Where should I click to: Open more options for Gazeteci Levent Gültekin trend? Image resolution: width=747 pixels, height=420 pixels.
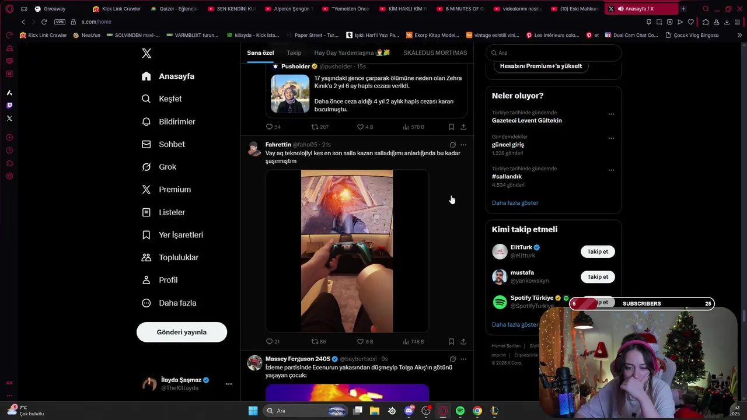click(611, 114)
